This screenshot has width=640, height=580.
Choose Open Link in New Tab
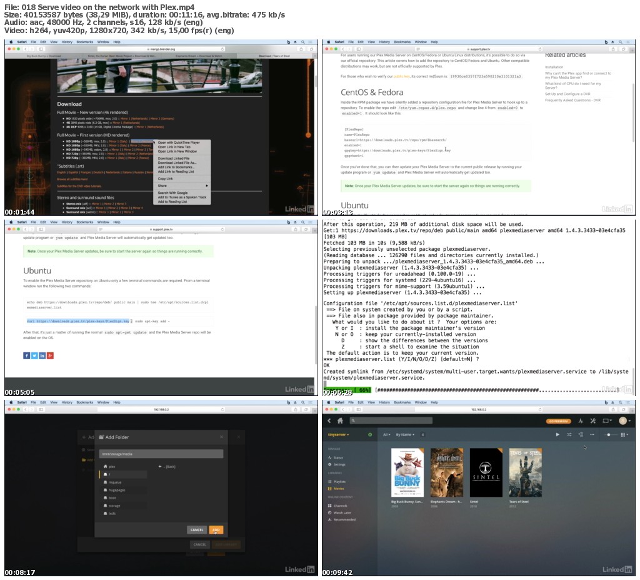click(x=182, y=147)
